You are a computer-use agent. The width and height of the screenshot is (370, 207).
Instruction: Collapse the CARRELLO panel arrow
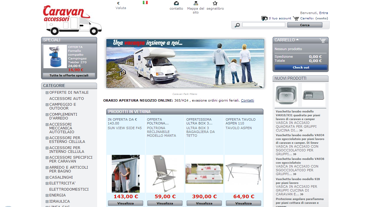pyautogui.click(x=297, y=40)
